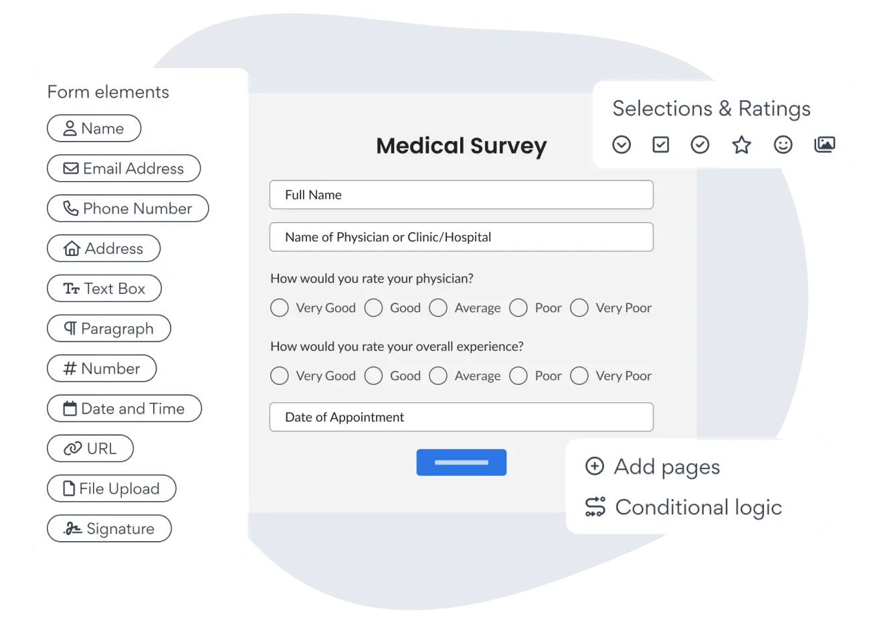Click the smiley face rating icon
883x624 pixels.
(783, 144)
